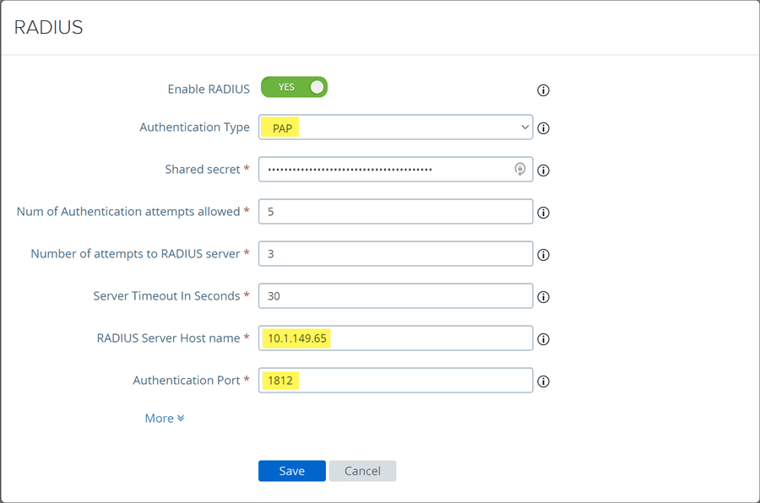Click the password manager icon in Shared secret
Viewport: 760px width, 503px height.
520,170
